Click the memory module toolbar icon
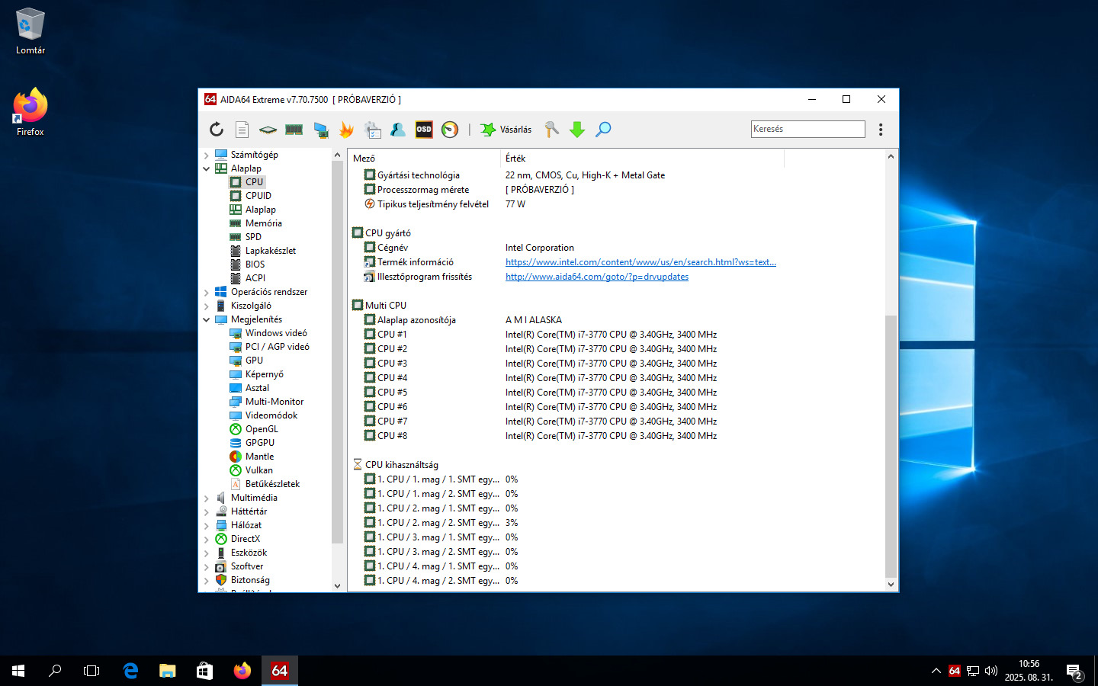This screenshot has height=686, width=1098. coord(294,130)
